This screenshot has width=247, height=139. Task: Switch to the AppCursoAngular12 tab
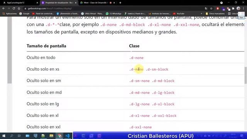pyautogui.click(x=20, y=3)
